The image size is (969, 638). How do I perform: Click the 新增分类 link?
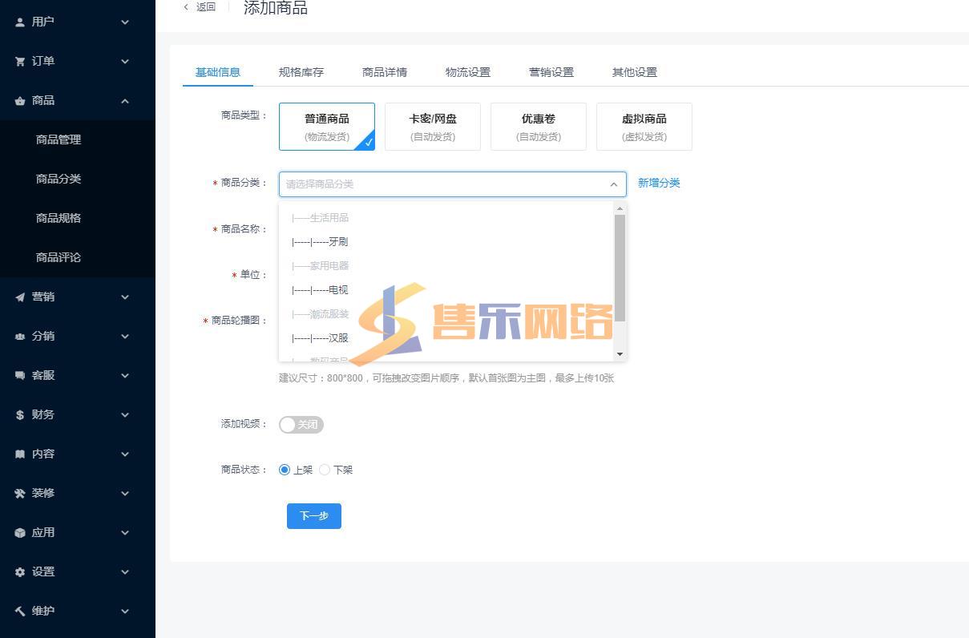point(659,183)
